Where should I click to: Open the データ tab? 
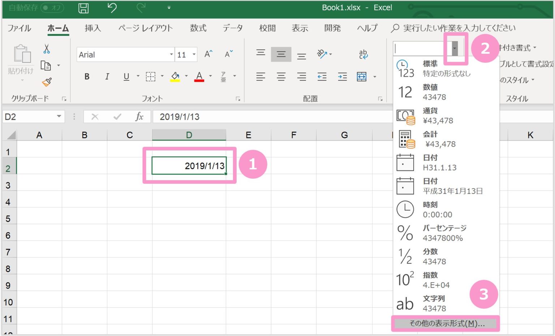pos(232,28)
